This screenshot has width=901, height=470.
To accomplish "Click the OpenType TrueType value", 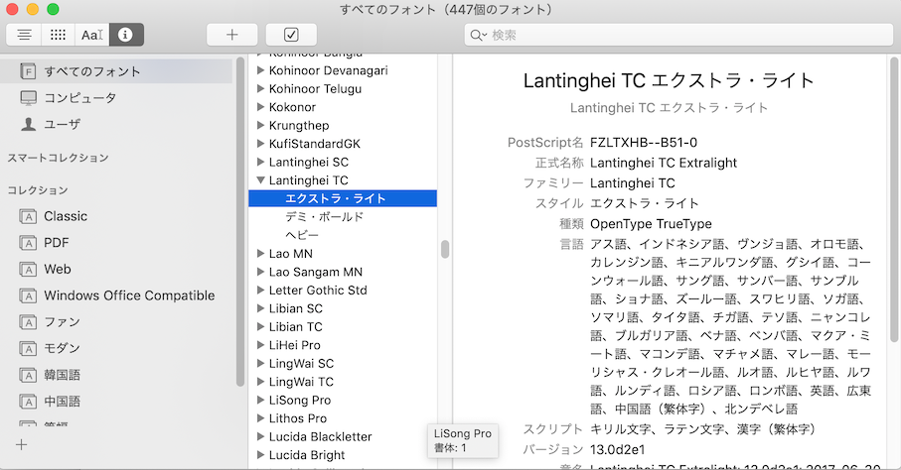I will 651,224.
